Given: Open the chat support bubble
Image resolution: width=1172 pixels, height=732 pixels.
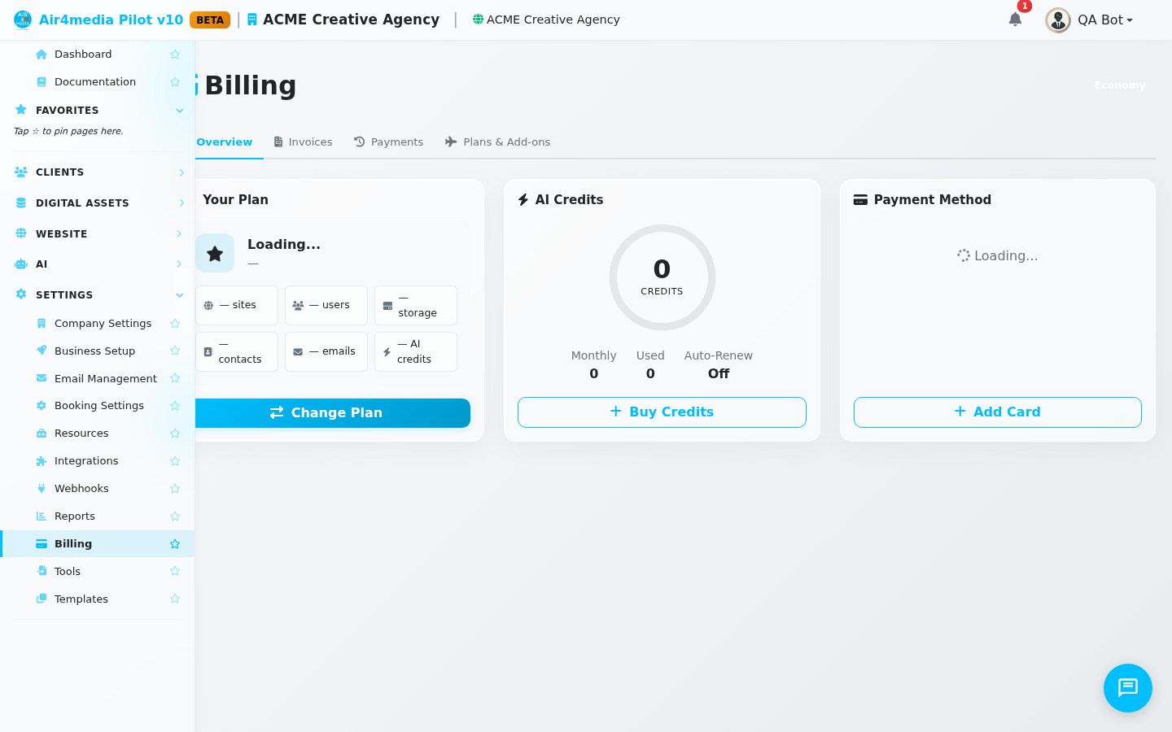Looking at the screenshot, I should pyautogui.click(x=1128, y=688).
